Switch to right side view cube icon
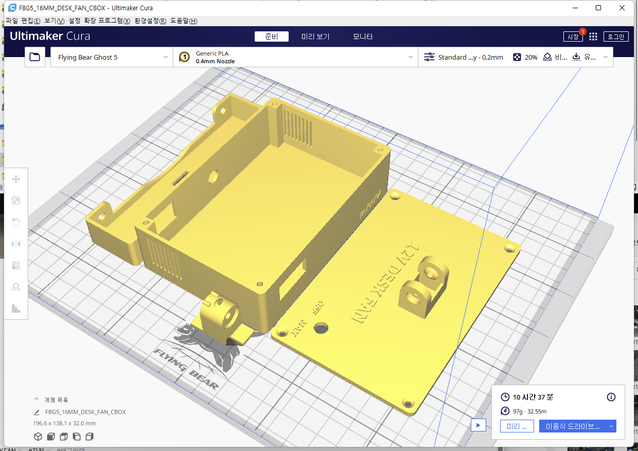Image resolution: width=638 pixels, height=451 pixels. [x=90, y=437]
